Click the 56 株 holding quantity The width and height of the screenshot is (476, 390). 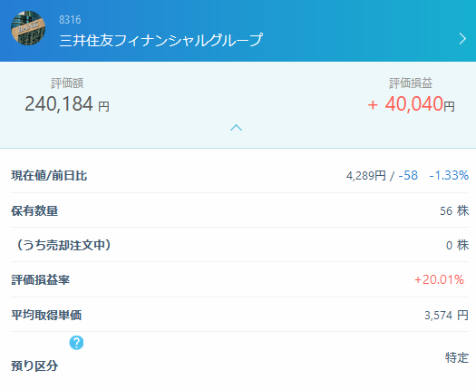454,210
